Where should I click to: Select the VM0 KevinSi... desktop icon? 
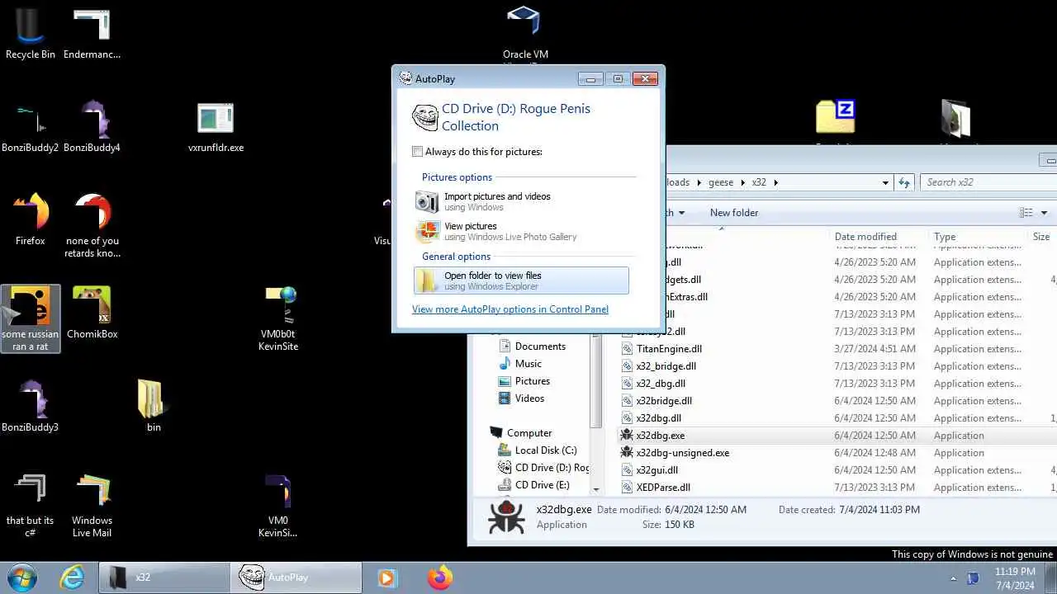pyautogui.click(x=278, y=505)
